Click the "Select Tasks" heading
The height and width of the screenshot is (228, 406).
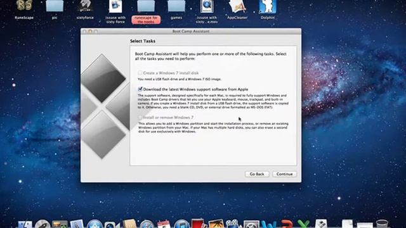(143, 41)
